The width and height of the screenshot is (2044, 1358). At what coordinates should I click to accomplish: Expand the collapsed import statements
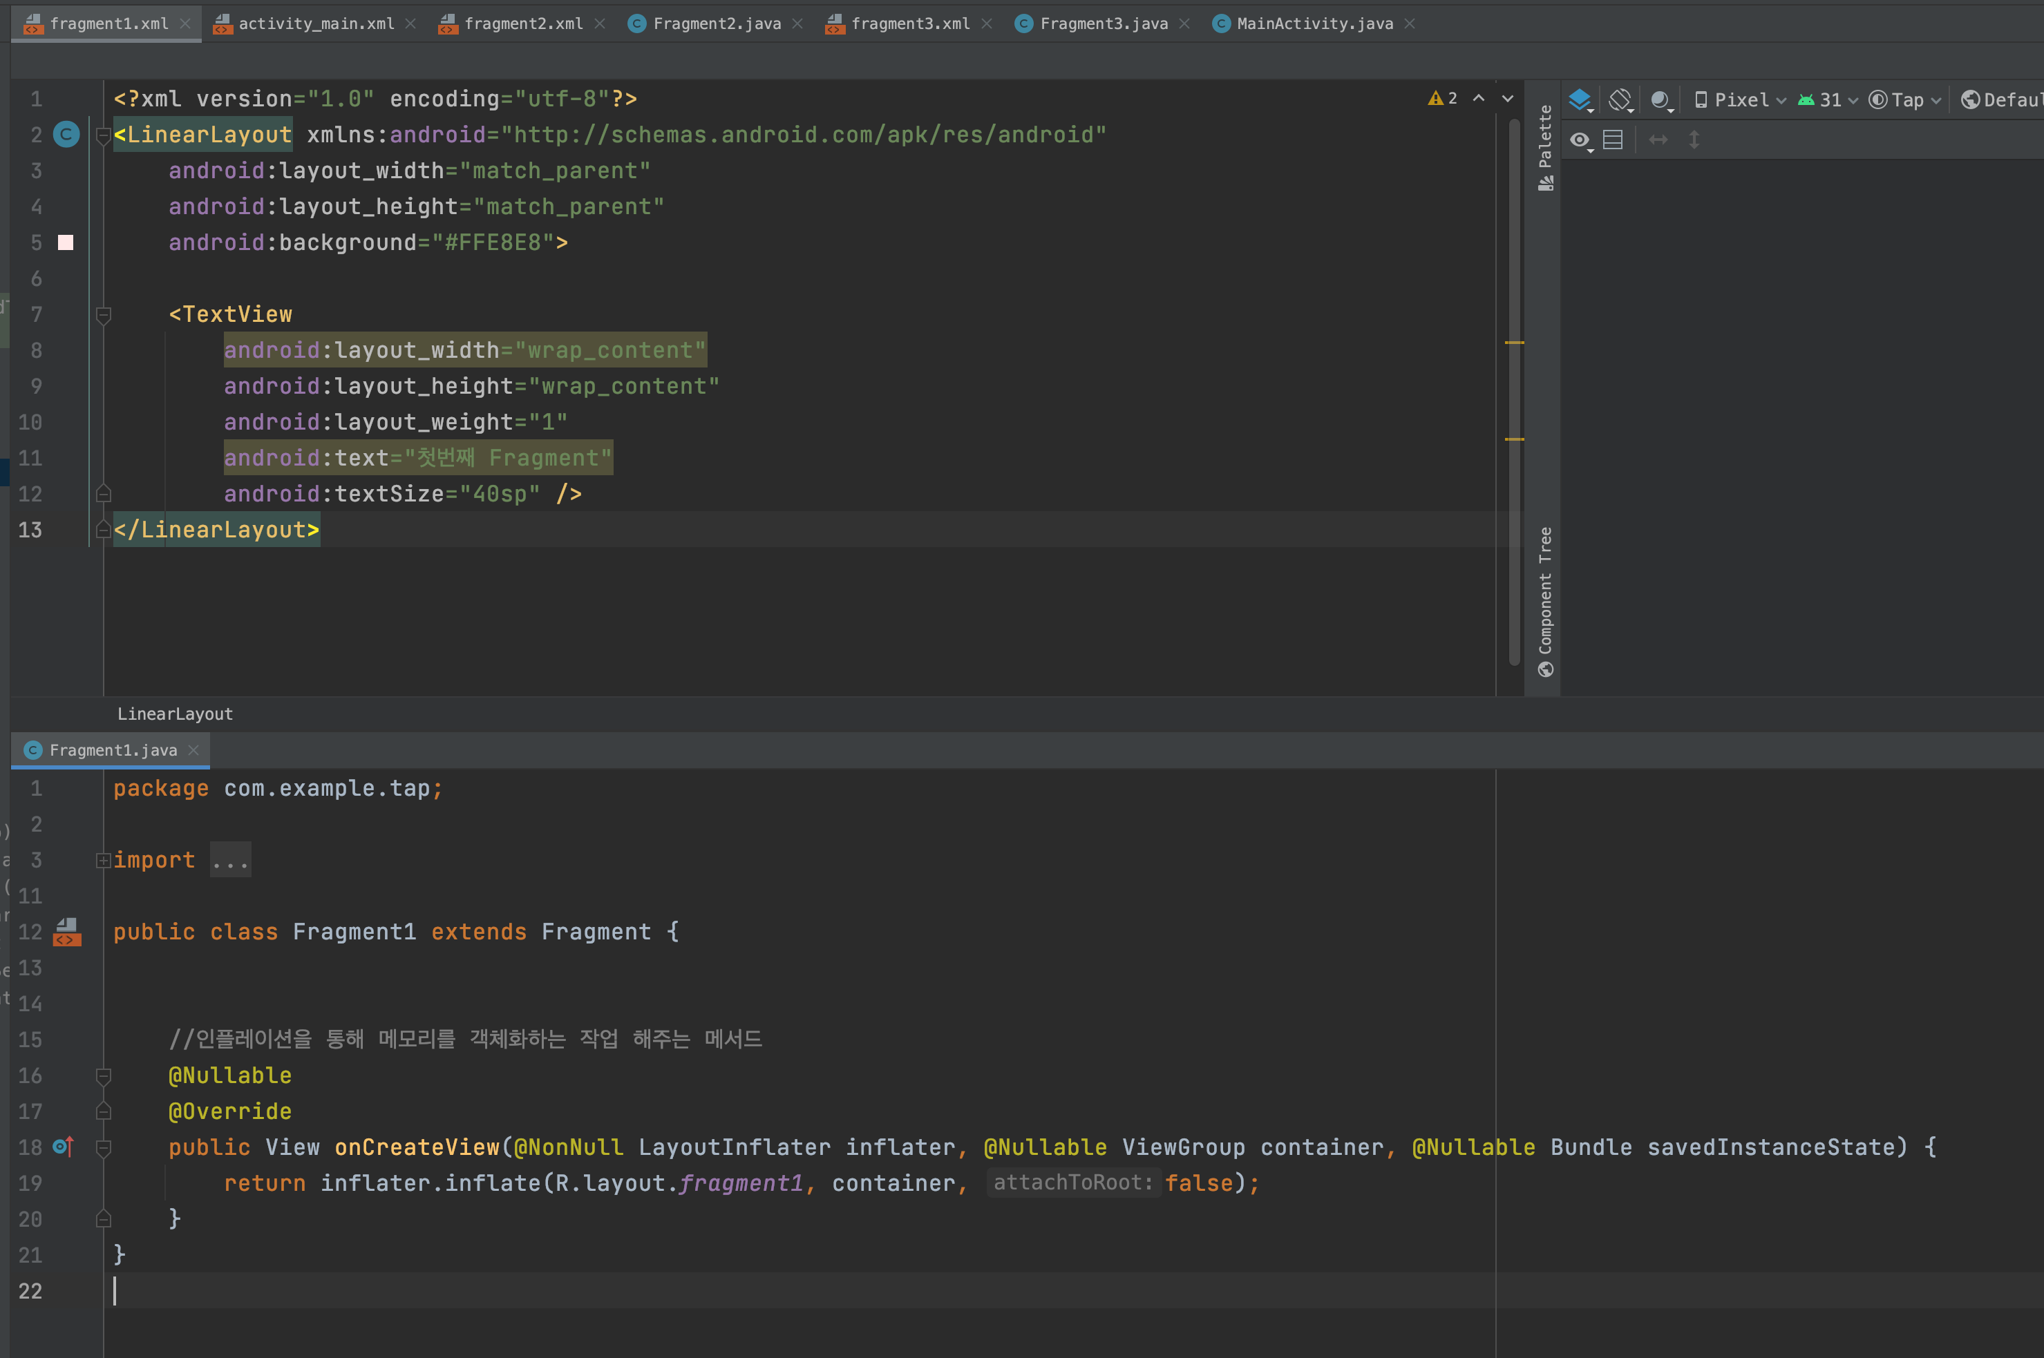tap(231, 860)
